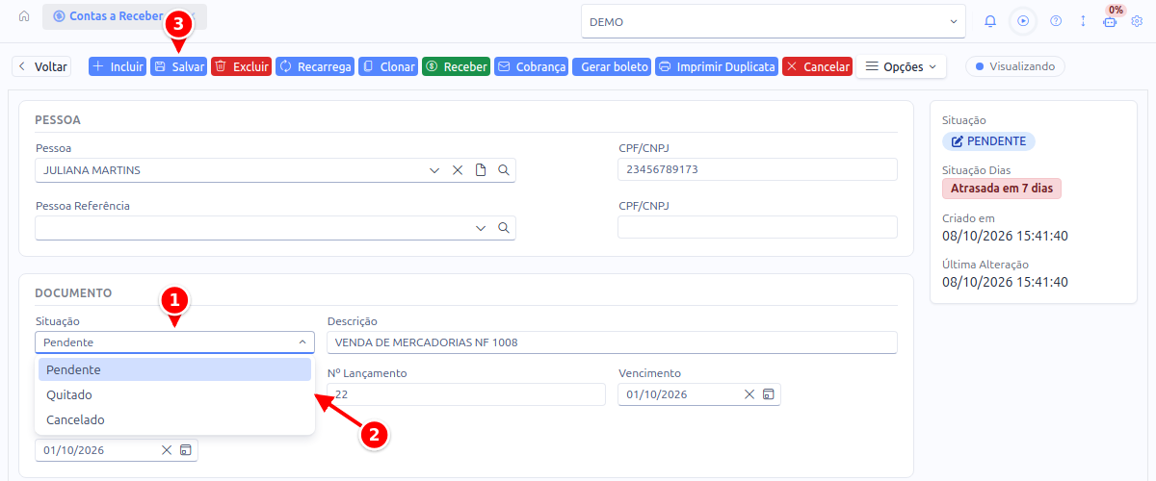Search Pessoa Referência with magnifier icon
Screen dimensions: 1156x481
click(503, 228)
